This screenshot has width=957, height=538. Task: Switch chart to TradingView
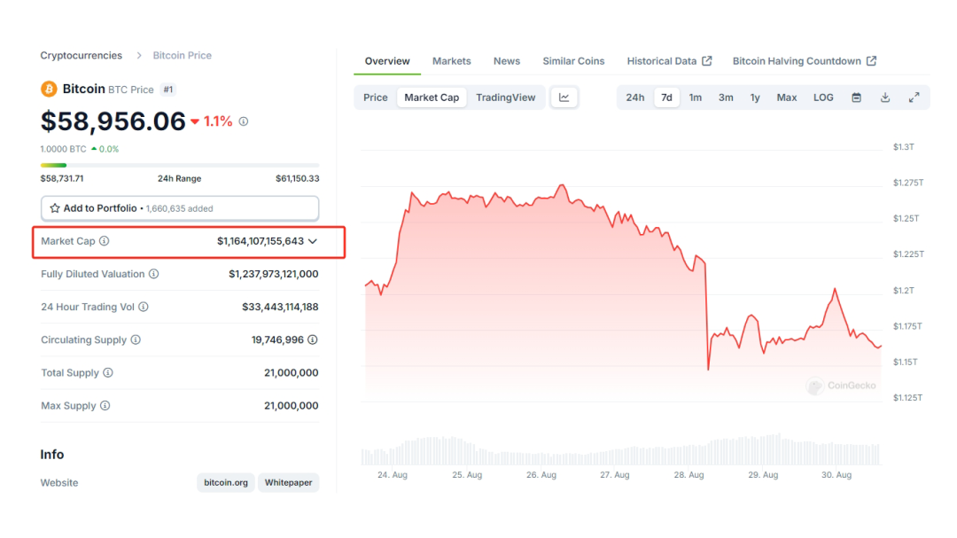click(x=505, y=97)
